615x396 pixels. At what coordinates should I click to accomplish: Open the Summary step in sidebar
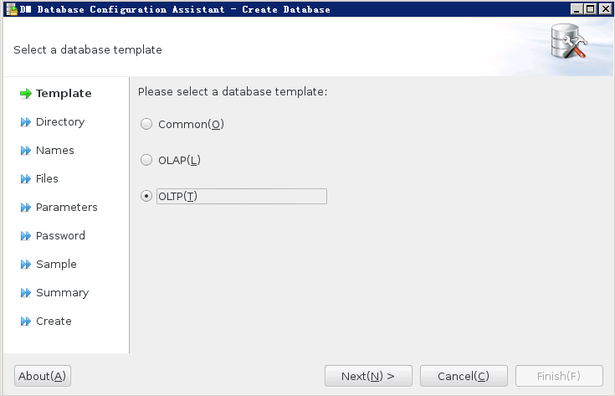point(63,293)
